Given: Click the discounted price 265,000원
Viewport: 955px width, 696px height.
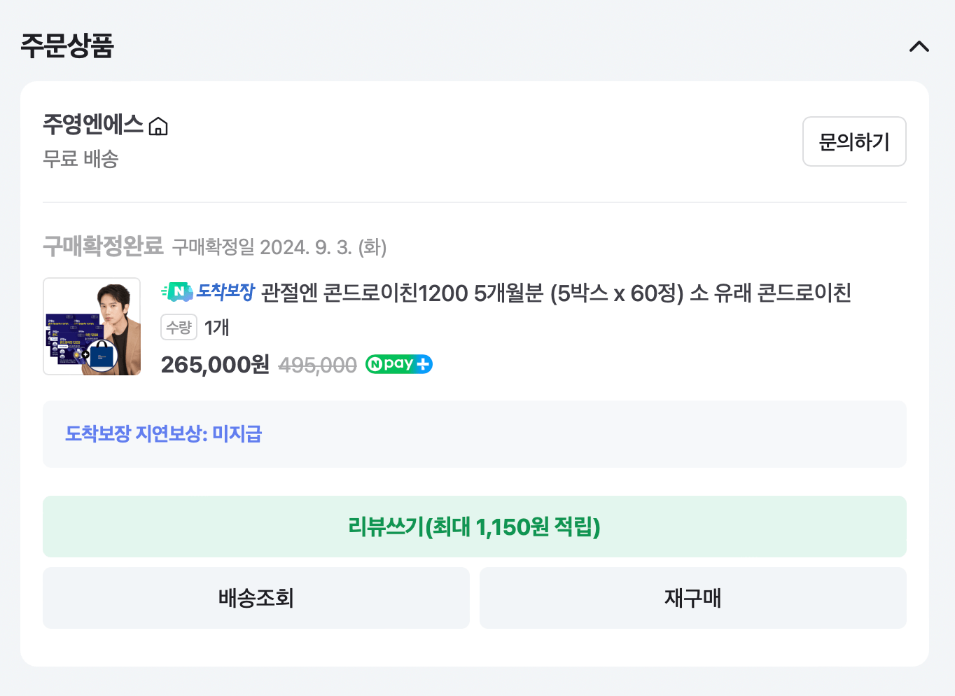Looking at the screenshot, I should coord(214,364).
